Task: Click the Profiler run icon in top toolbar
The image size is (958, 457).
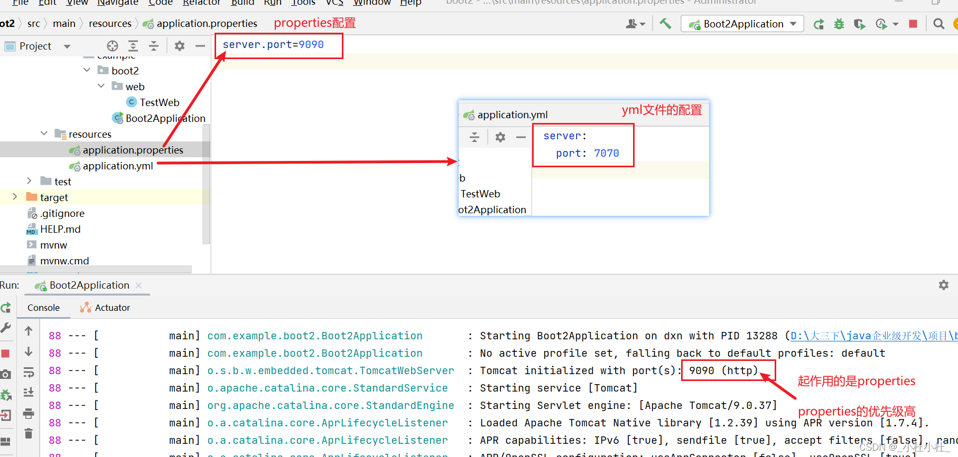Action: click(881, 24)
